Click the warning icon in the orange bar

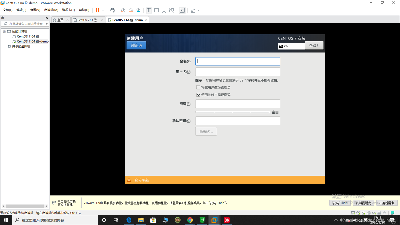click(129, 180)
